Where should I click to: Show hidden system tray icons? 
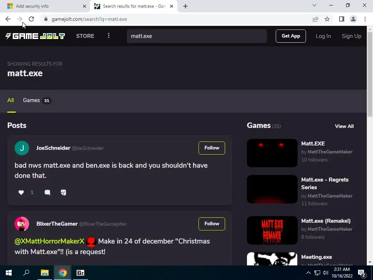pos(308,273)
